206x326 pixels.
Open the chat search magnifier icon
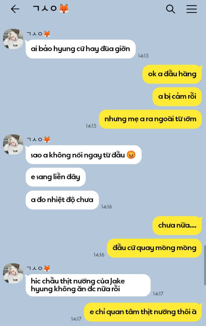coord(171,9)
